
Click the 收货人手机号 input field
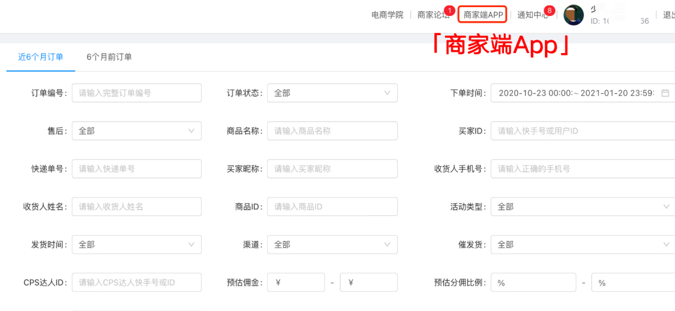point(583,169)
